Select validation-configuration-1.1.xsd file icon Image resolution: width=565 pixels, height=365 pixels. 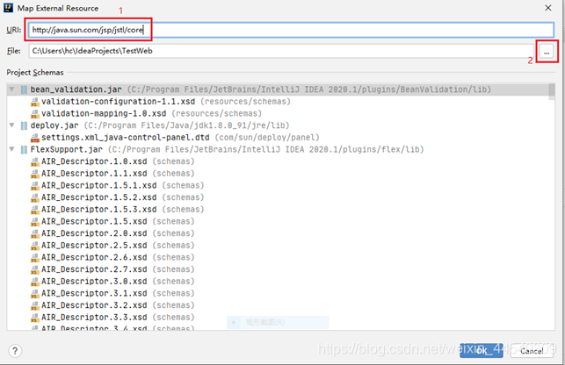point(34,102)
